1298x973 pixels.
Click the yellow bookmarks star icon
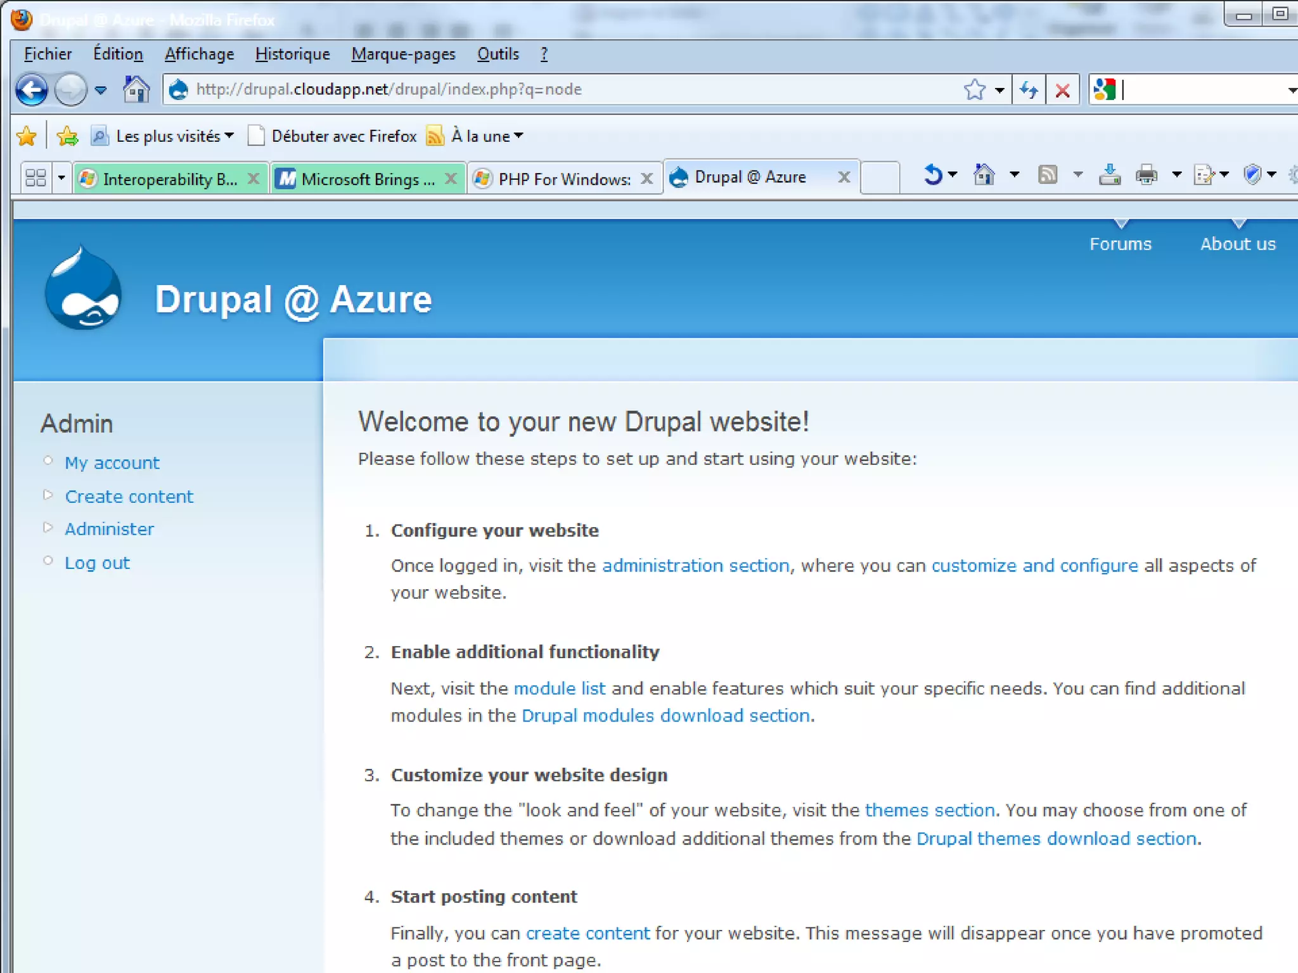(x=27, y=136)
